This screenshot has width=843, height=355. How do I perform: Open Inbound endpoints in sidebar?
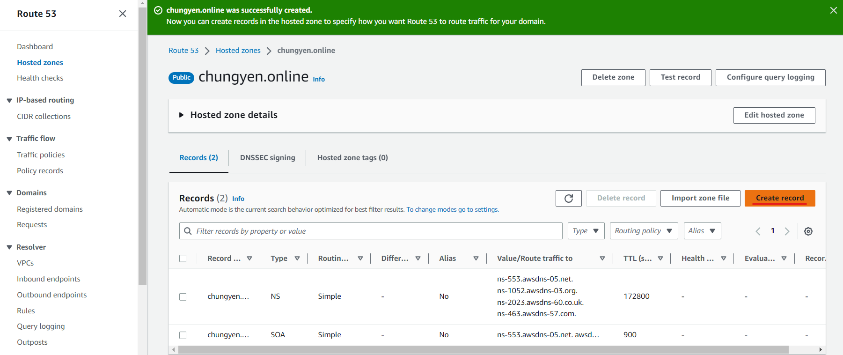49,279
